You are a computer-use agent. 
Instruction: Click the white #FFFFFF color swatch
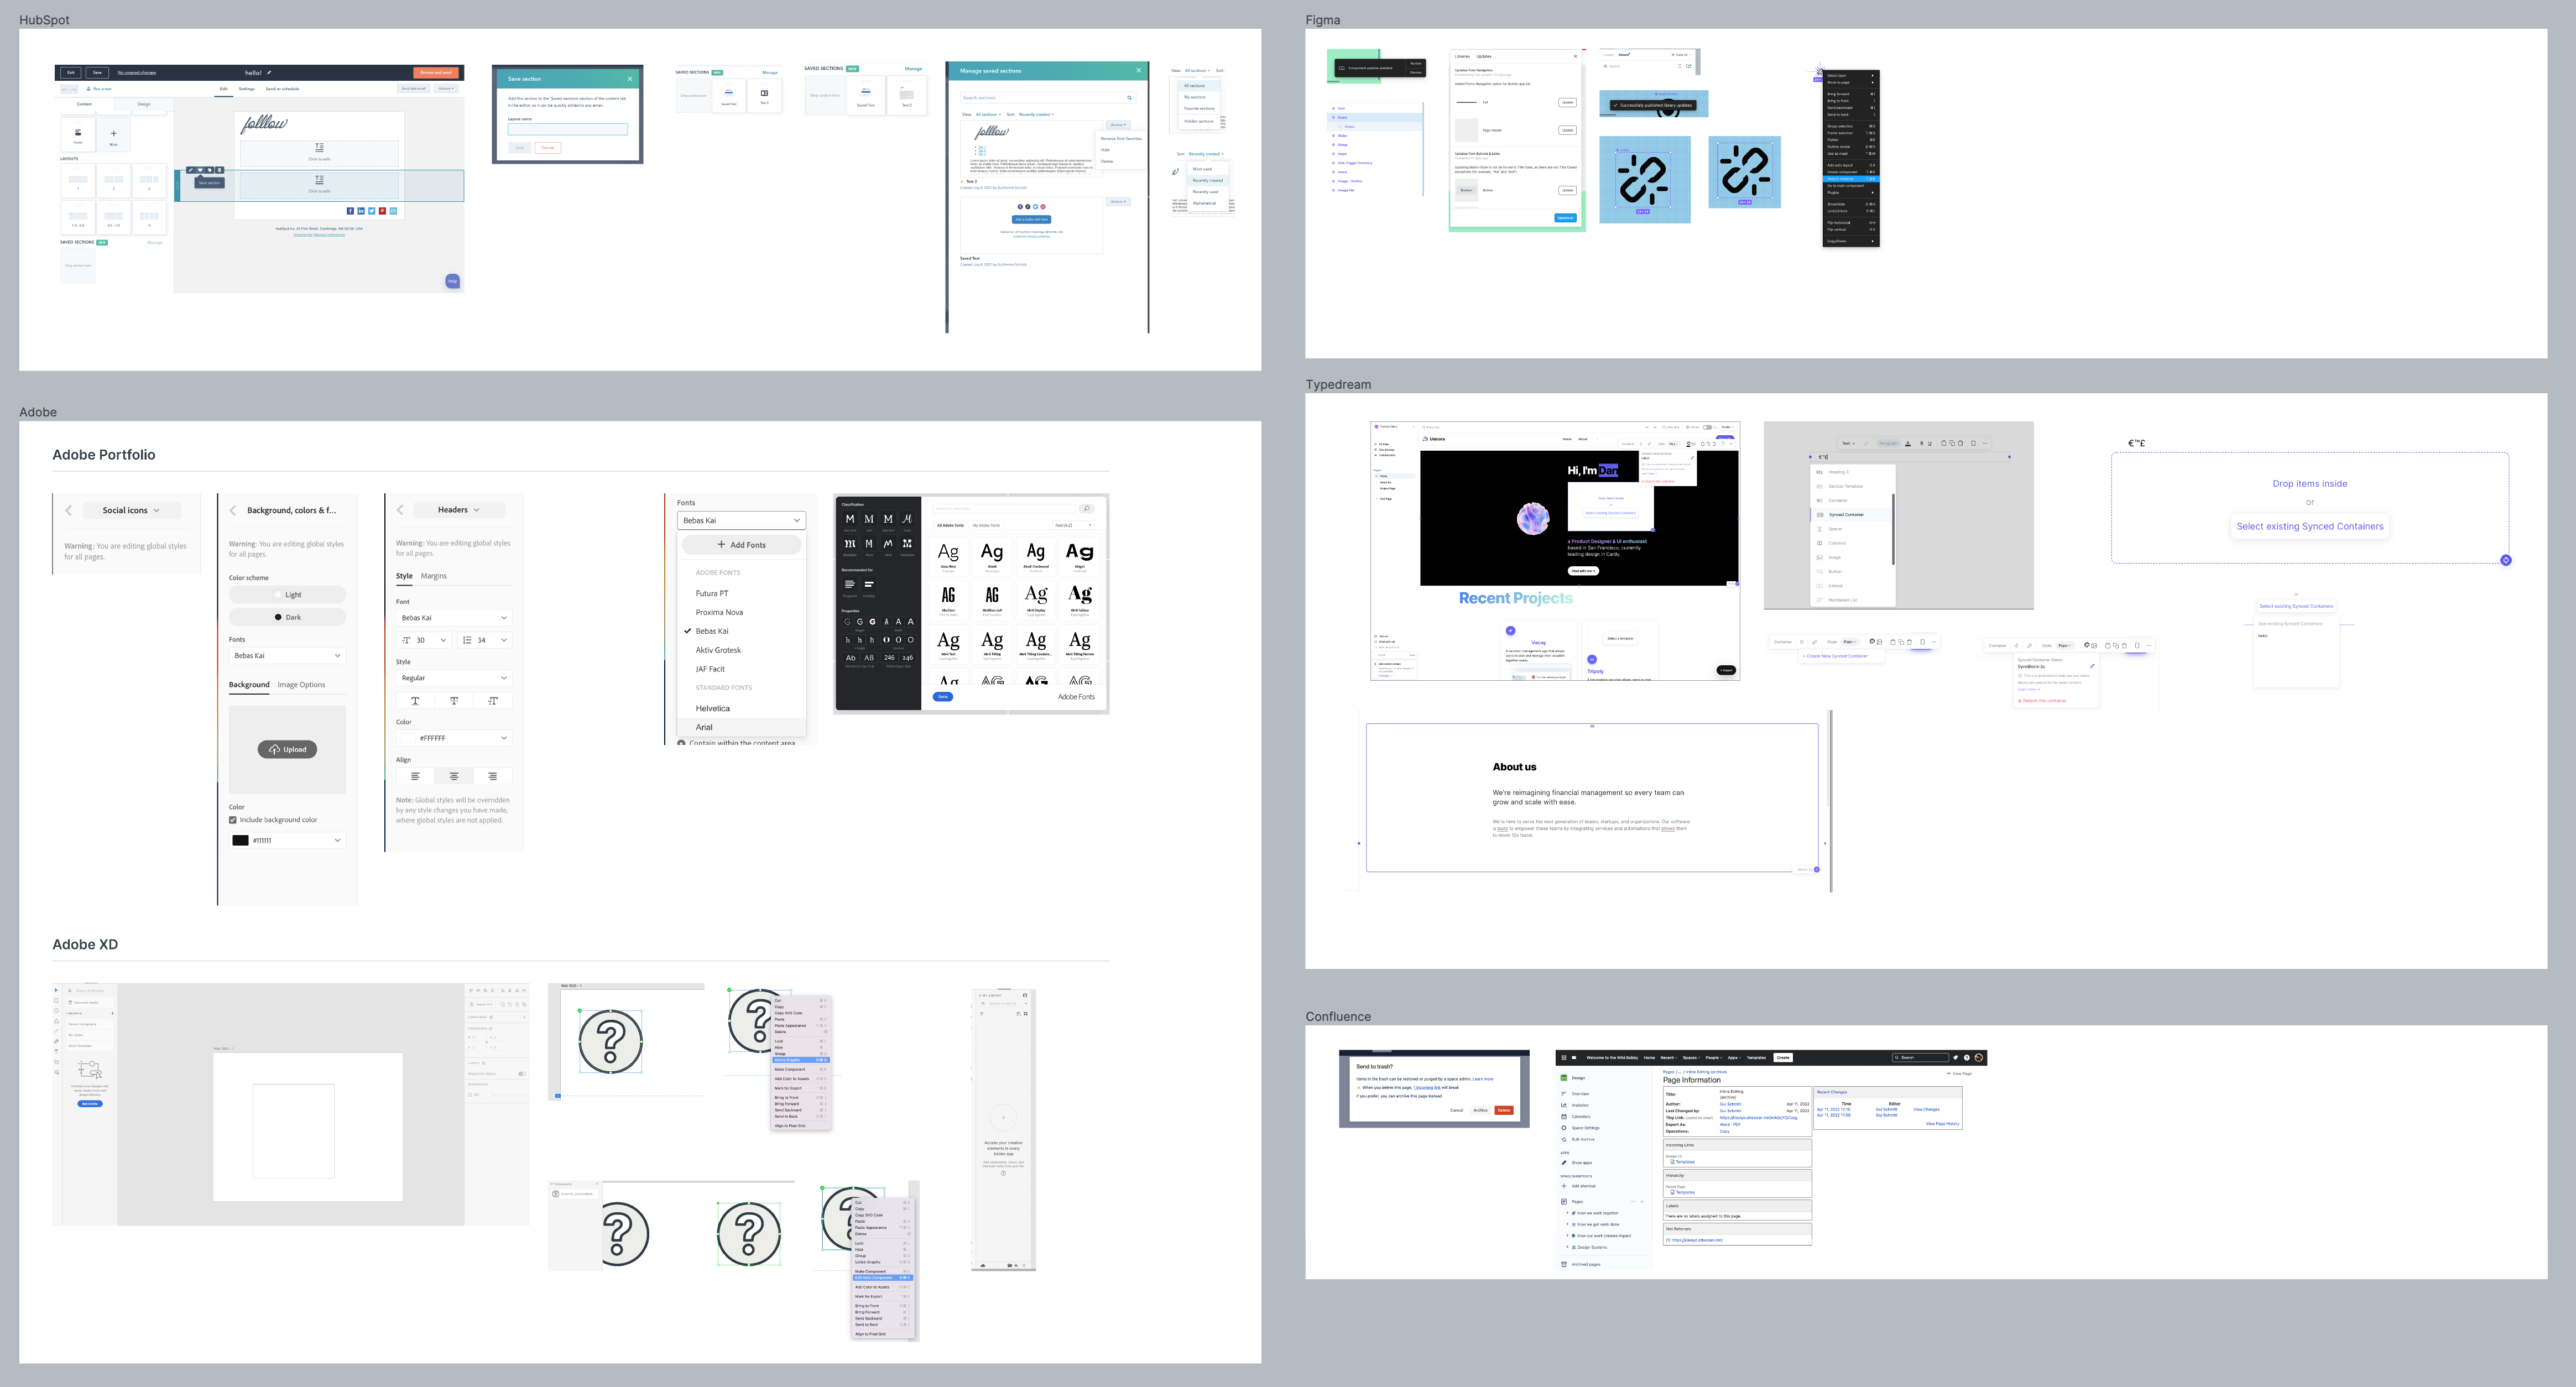tap(408, 738)
